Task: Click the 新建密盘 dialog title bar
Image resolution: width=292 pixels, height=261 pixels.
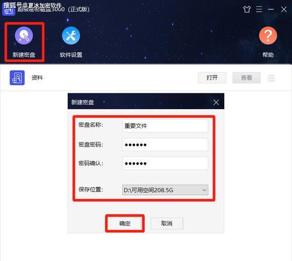Action: (x=141, y=102)
